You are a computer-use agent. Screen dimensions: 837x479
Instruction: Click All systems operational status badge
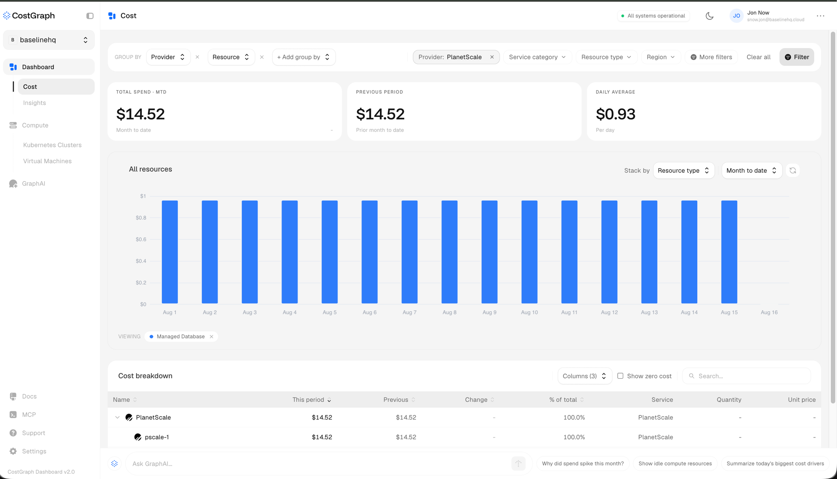click(653, 16)
